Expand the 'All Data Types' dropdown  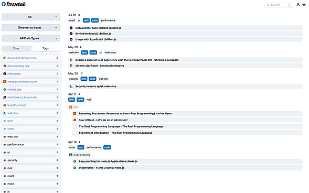[x=31, y=38]
